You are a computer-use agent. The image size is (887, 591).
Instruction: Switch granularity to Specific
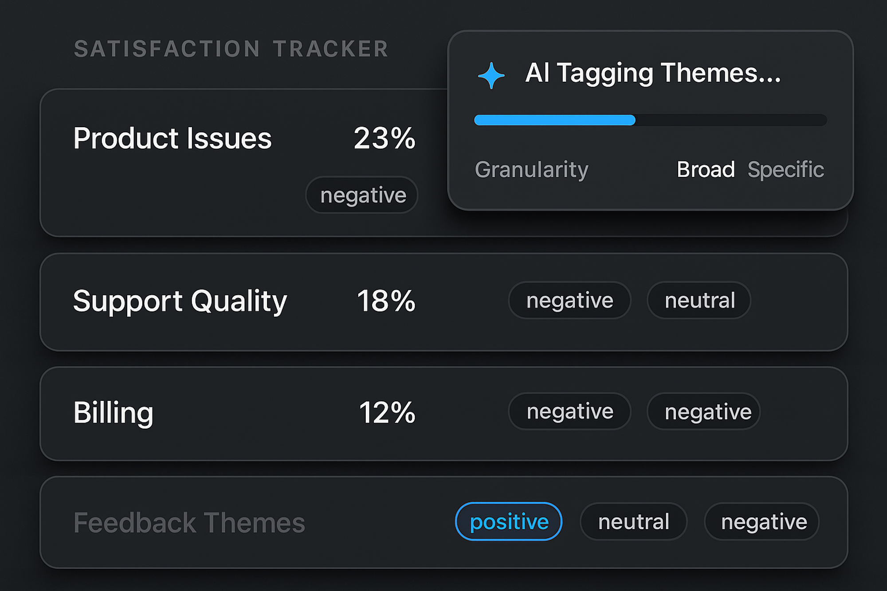pos(785,169)
